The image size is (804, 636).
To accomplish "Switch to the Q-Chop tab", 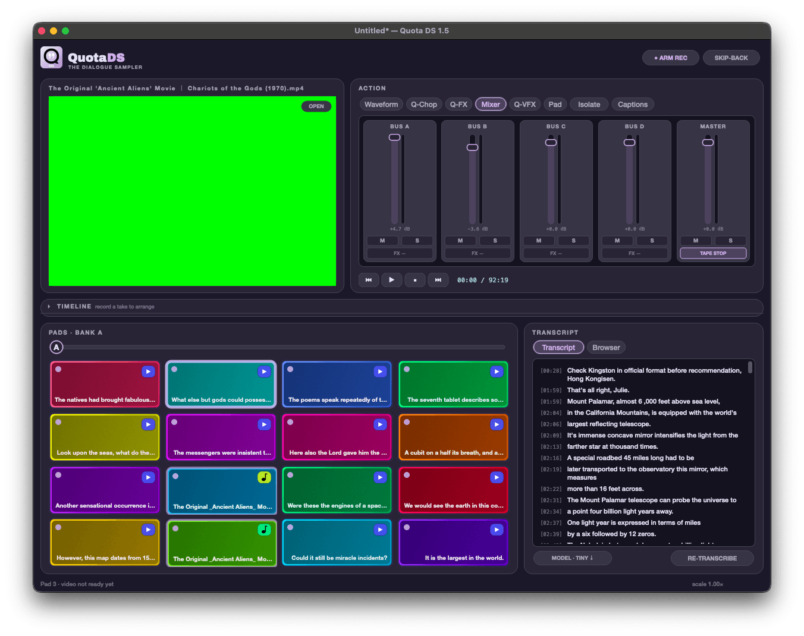I will [x=424, y=105].
